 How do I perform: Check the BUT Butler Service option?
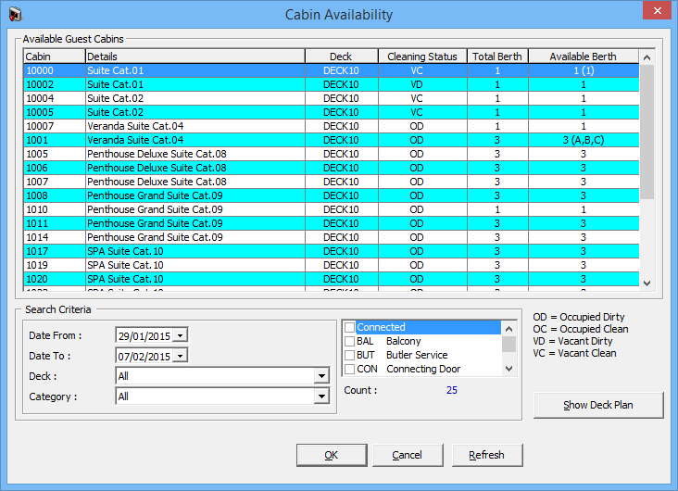point(350,355)
